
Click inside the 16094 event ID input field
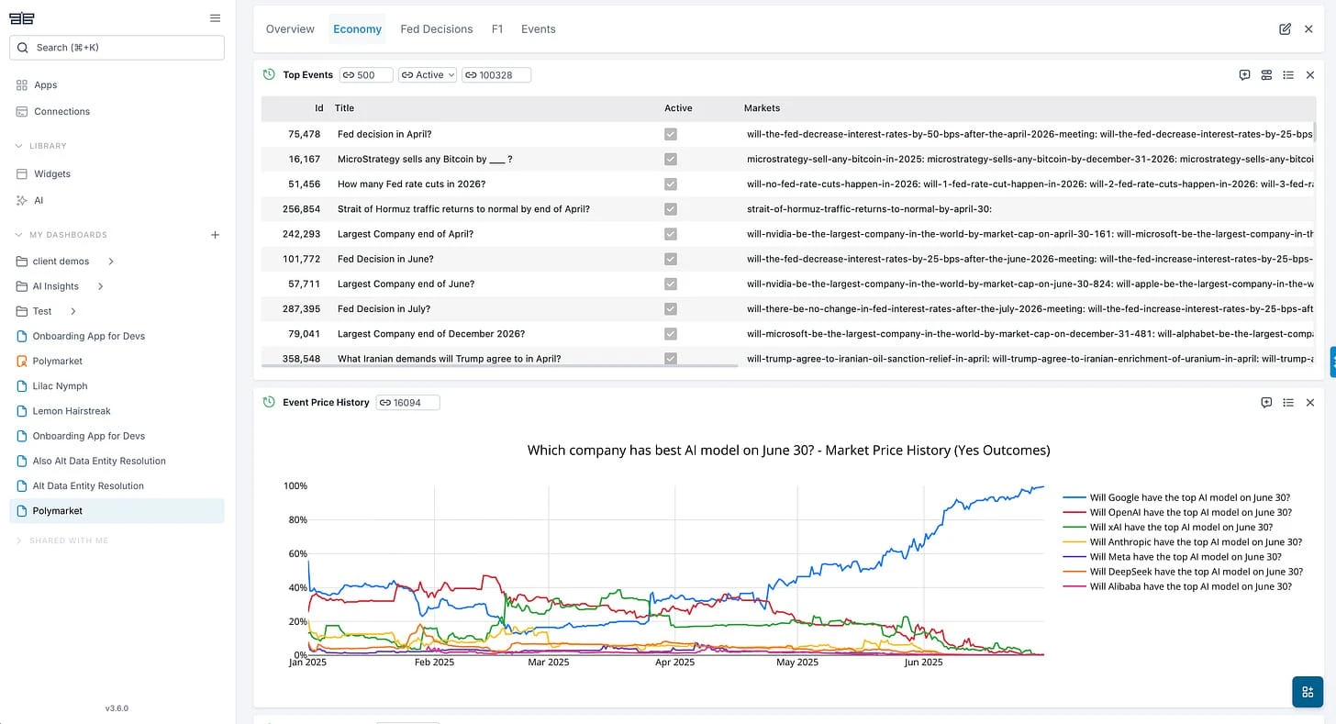pyautogui.click(x=413, y=402)
